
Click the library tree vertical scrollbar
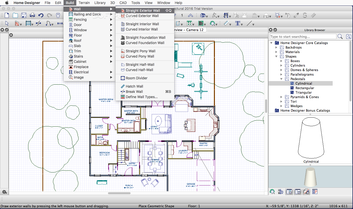point(351,71)
